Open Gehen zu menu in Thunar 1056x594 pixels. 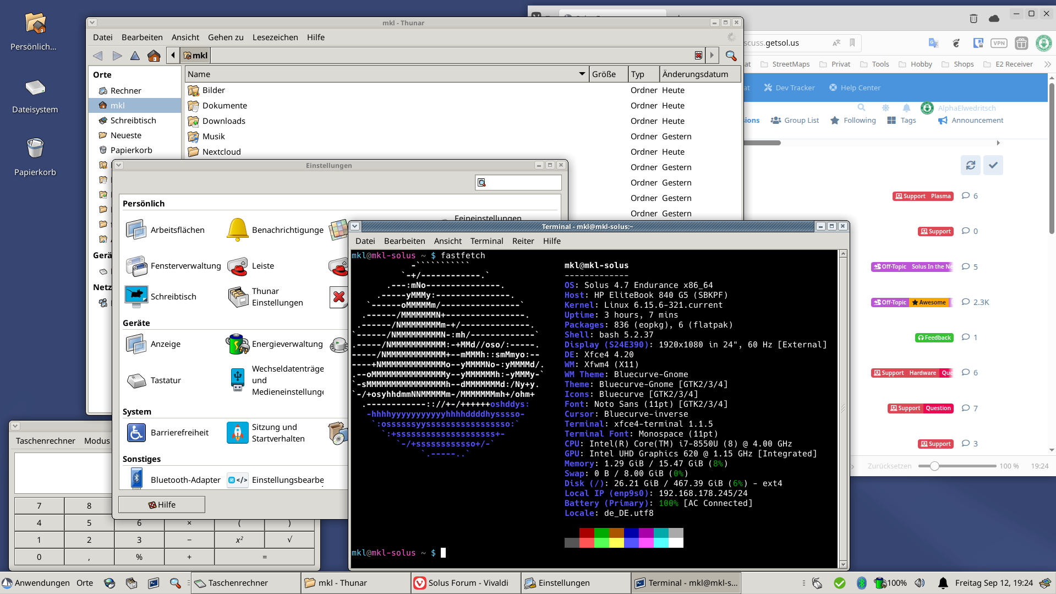[x=226, y=37]
